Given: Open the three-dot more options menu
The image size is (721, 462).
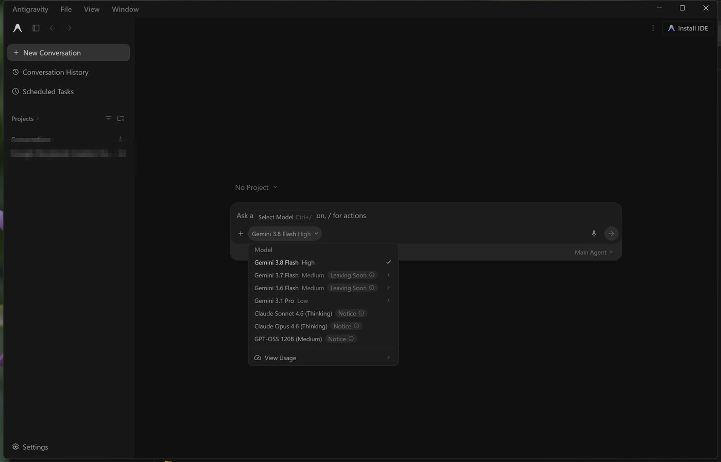Looking at the screenshot, I should (653, 28).
